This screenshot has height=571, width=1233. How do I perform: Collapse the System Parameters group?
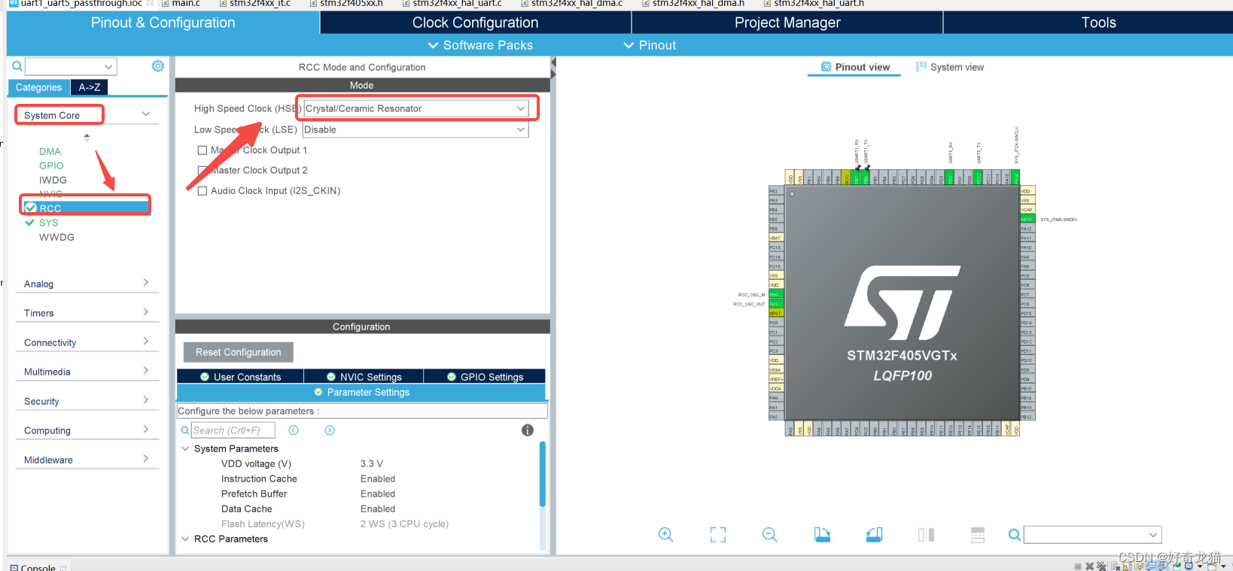pos(185,448)
